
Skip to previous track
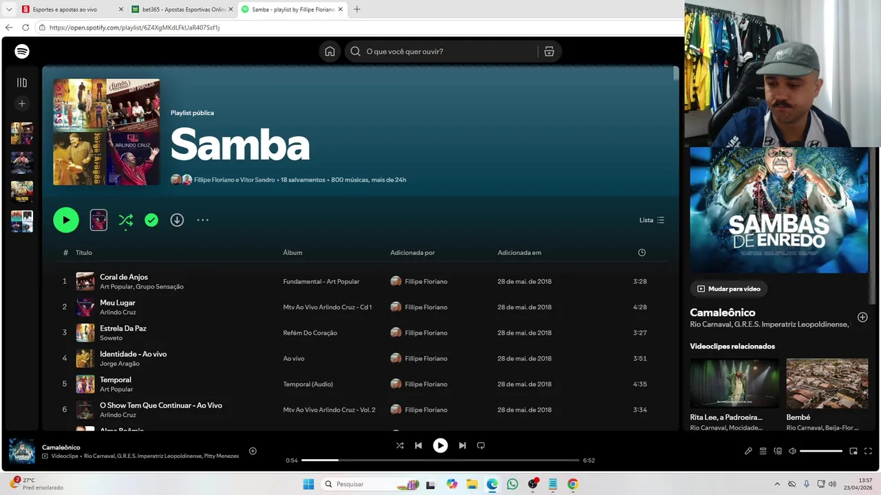[418, 445]
